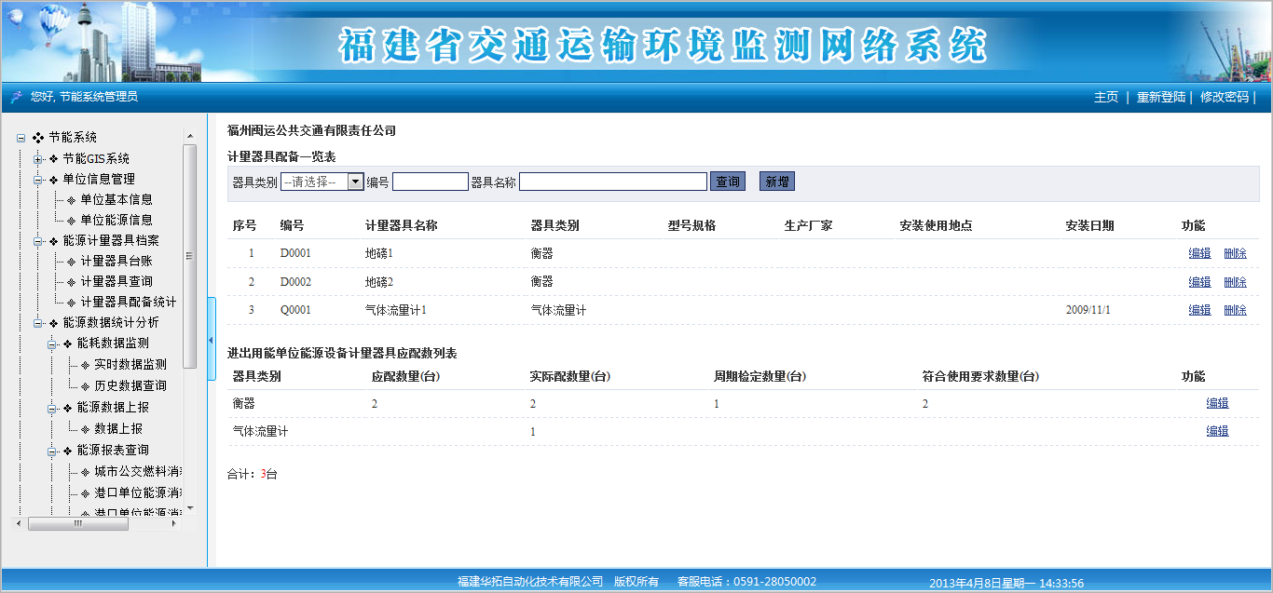Screen dimensions: 1273x593
Task: Collapse the 节能系统 root tree node
Action: click(21, 138)
